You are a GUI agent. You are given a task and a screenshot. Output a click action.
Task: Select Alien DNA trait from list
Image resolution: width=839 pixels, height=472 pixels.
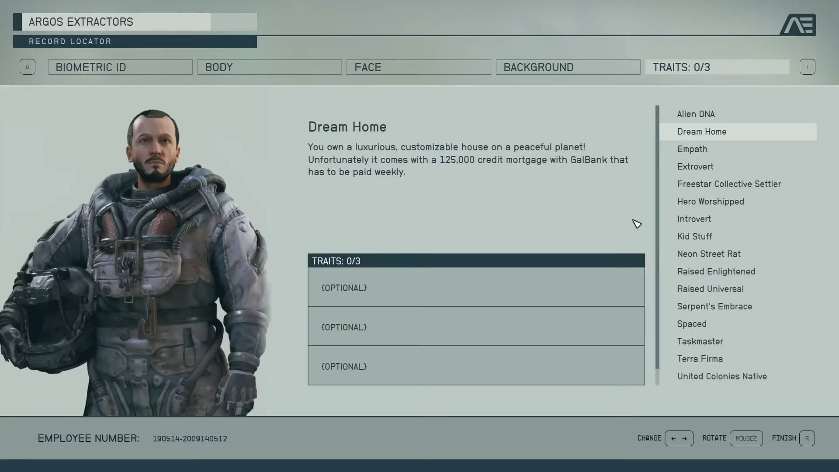point(696,114)
